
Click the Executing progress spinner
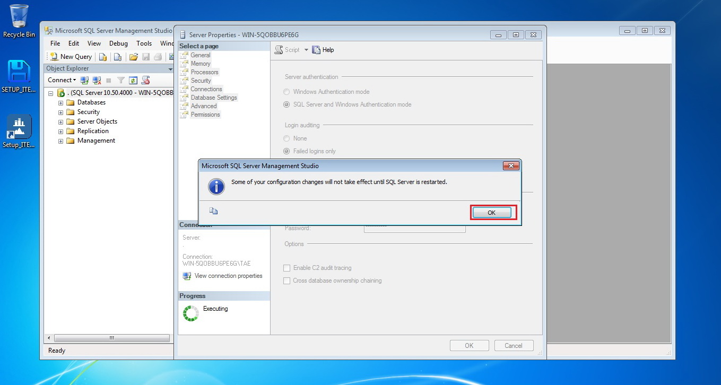click(x=190, y=313)
